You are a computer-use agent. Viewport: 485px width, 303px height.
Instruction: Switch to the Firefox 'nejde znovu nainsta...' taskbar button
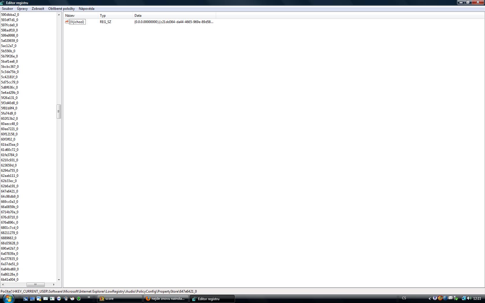166,299
